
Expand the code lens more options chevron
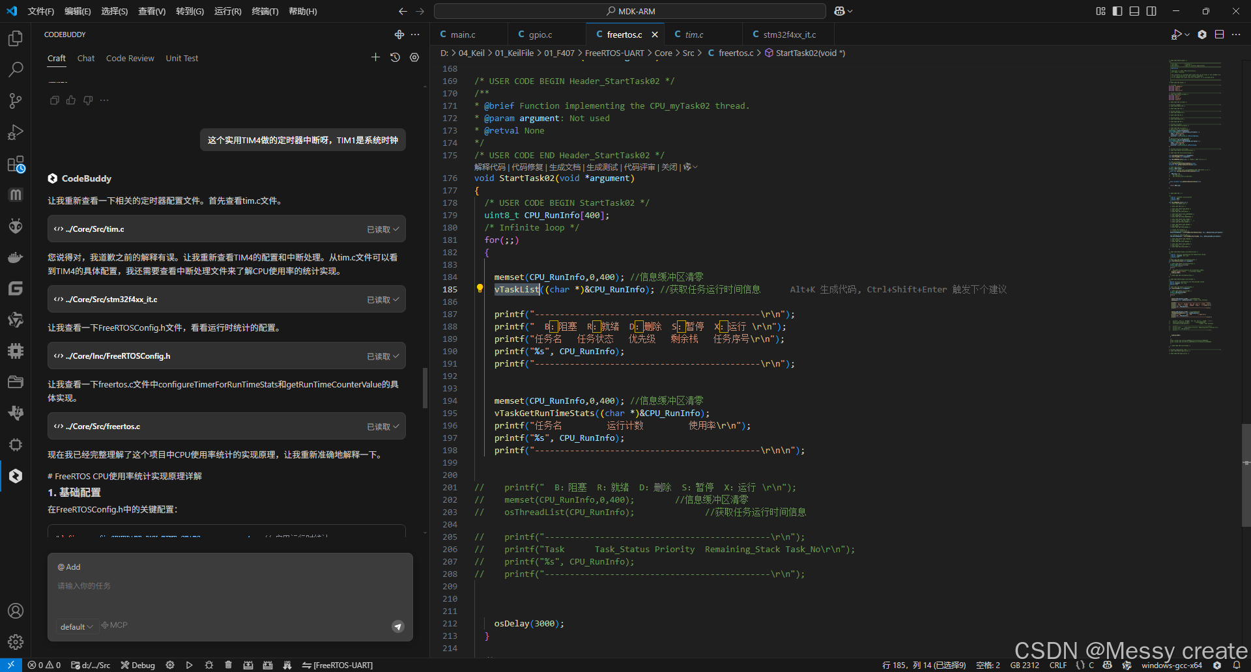coord(695,167)
